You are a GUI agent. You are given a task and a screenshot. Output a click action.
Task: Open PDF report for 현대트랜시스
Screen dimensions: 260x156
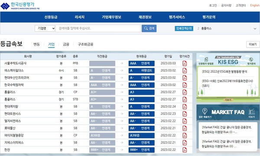pos(185,114)
